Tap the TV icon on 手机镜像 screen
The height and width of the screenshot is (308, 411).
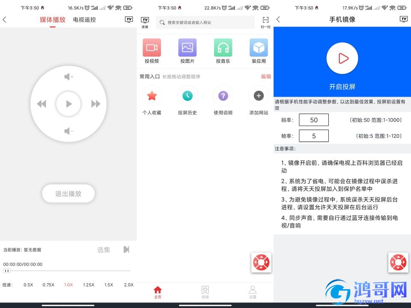click(404, 19)
